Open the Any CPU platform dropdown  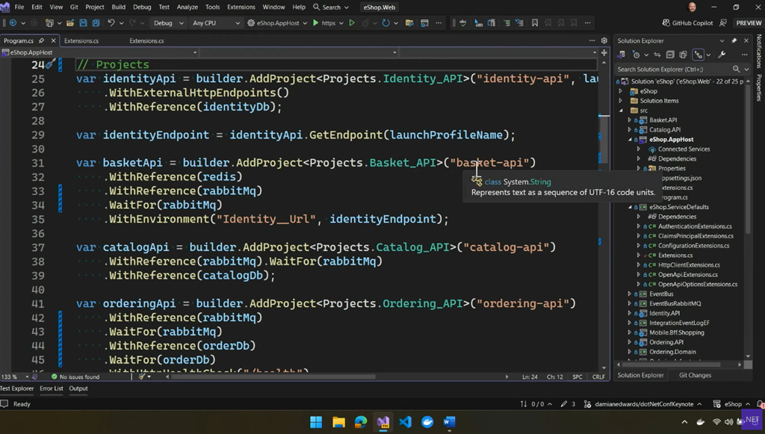tap(217, 23)
